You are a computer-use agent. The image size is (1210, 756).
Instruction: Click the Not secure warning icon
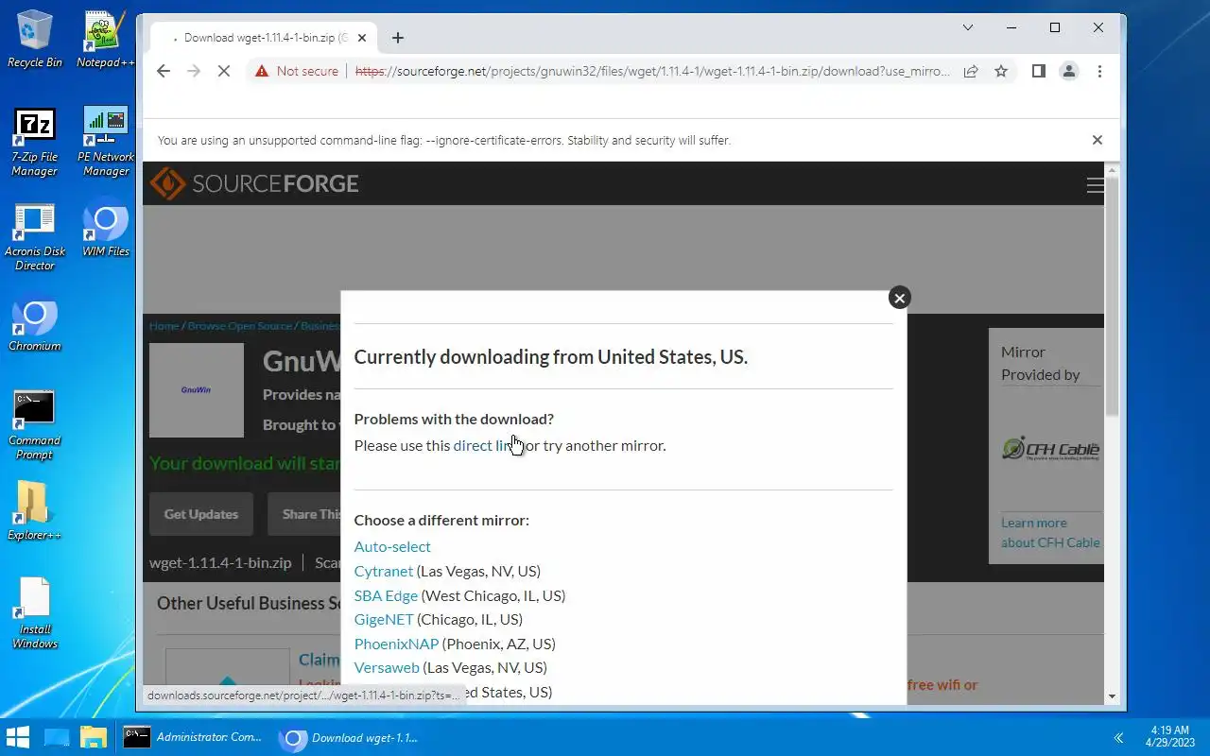click(262, 71)
